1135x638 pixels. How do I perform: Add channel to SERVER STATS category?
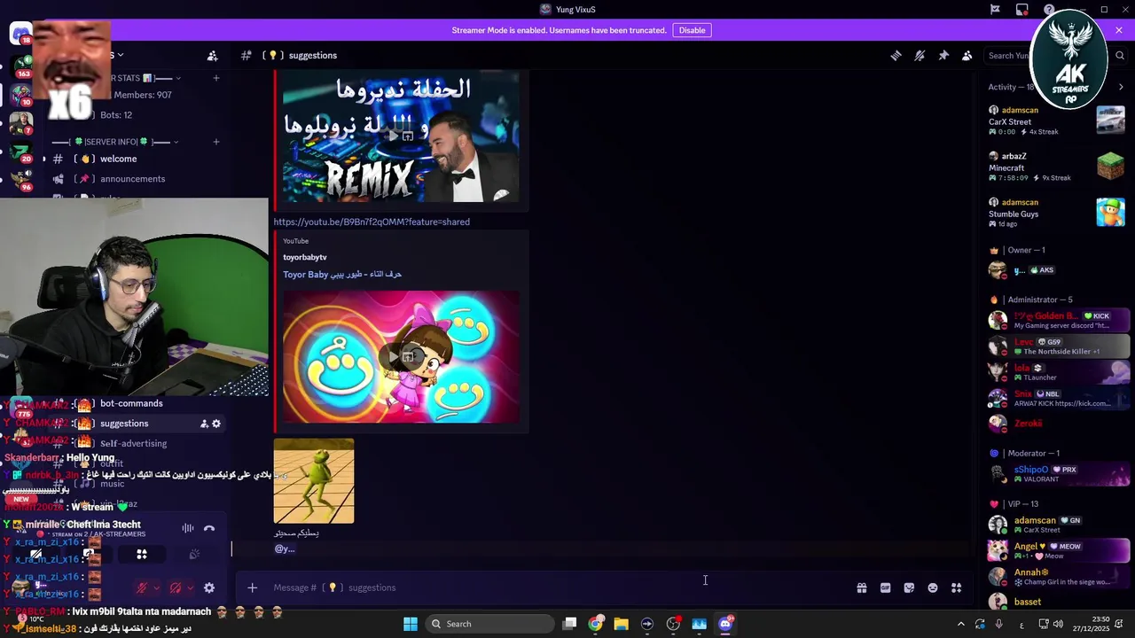(x=216, y=78)
